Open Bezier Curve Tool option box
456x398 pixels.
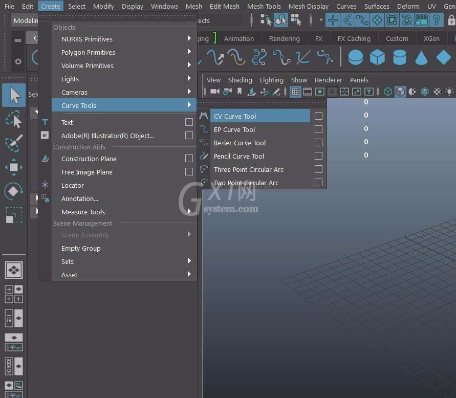[x=318, y=143]
